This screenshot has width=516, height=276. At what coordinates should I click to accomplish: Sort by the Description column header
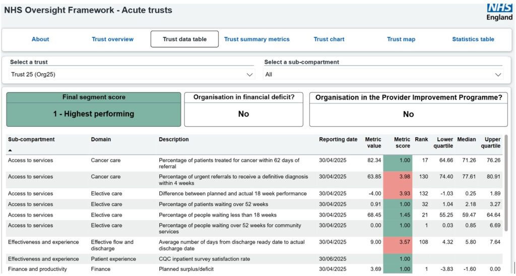click(x=174, y=139)
